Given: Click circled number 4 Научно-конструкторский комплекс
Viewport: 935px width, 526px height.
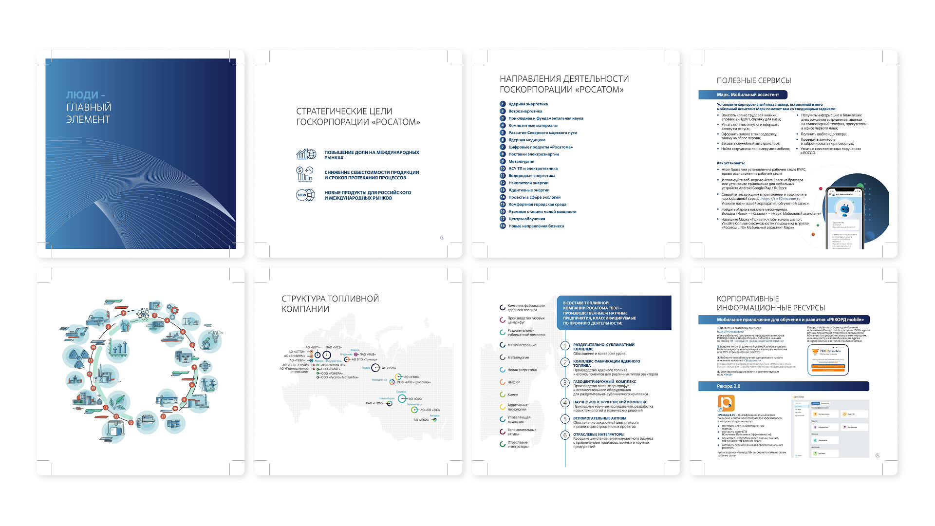Looking at the screenshot, I should point(565,403).
